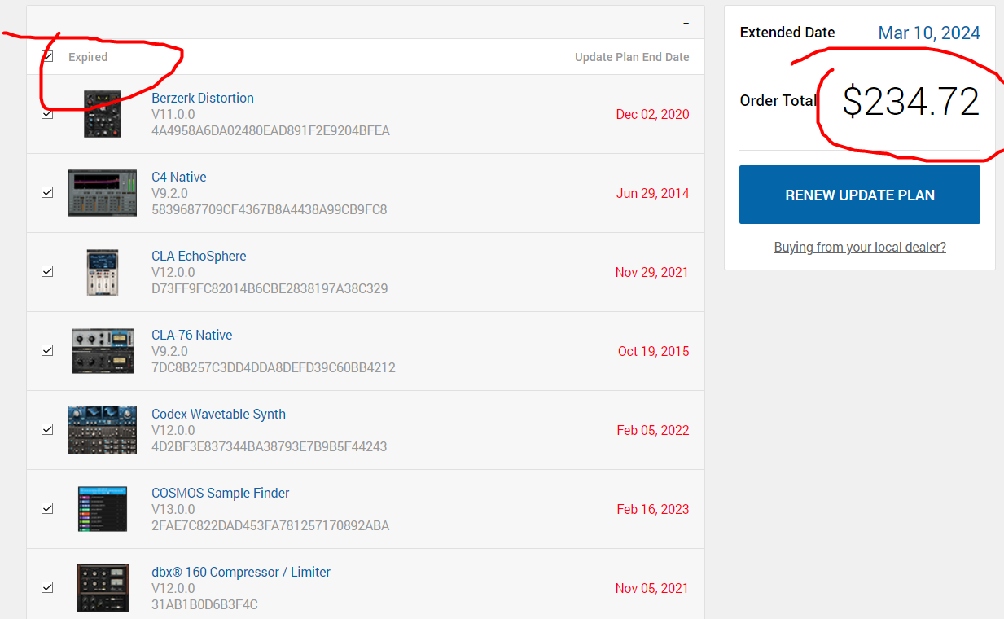This screenshot has height=619, width=1004.
Task: Click the Mar 10, 2024 extended date
Action: [929, 33]
